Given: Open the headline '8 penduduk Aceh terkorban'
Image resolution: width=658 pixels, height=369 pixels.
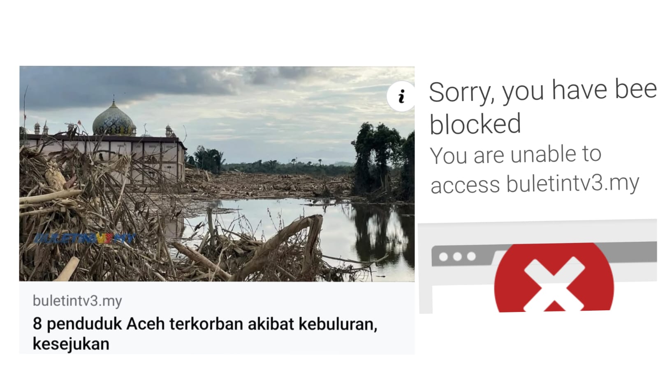Looking at the screenshot, I should click(205, 333).
